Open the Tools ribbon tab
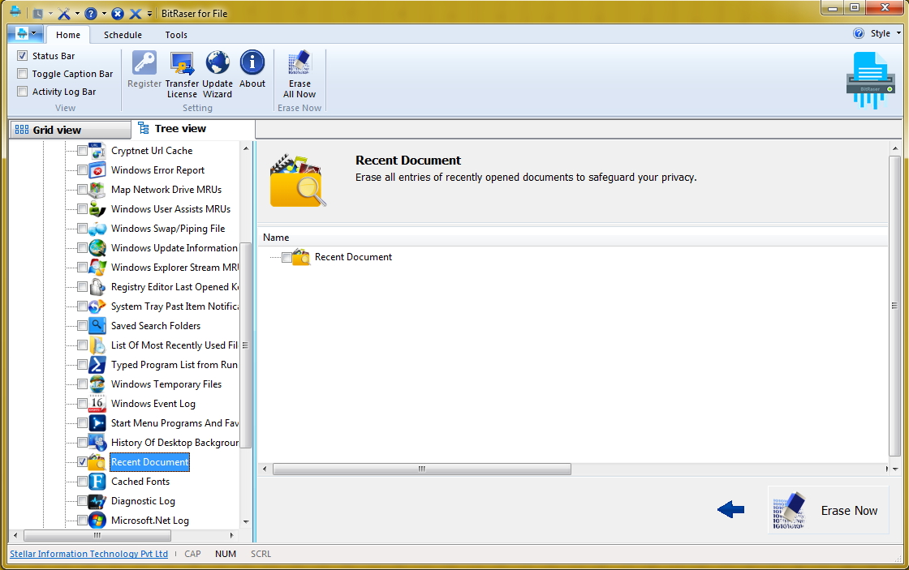The height and width of the screenshot is (570, 909). 176,35
